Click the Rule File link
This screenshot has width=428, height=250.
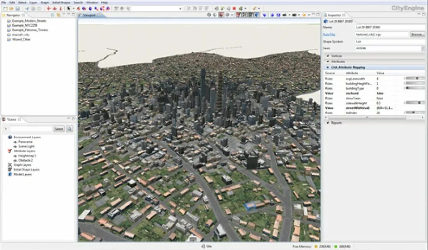click(x=329, y=34)
